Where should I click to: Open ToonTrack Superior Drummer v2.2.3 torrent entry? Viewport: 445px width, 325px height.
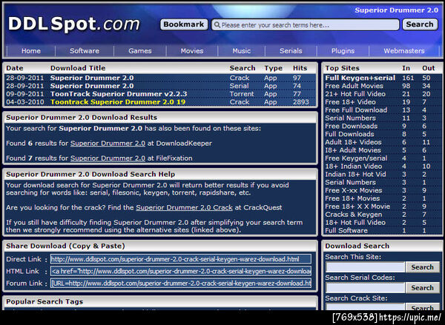coord(119,94)
